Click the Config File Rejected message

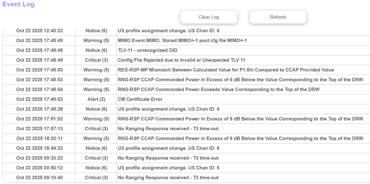click(x=181, y=60)
